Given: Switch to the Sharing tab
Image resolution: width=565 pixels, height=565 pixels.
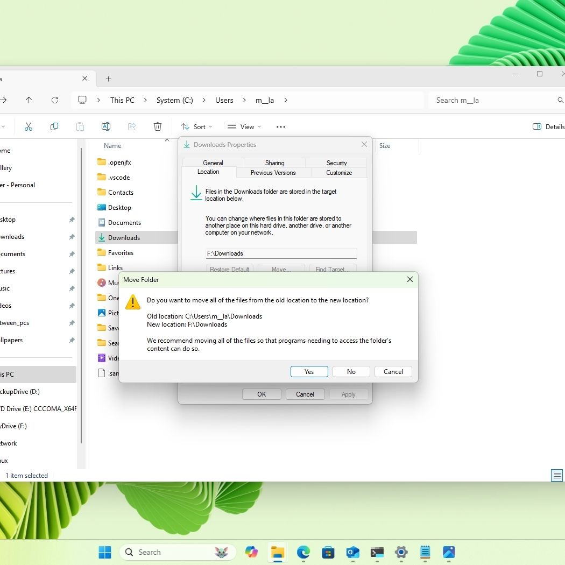Looking at the screenshot, I should 274,163.
